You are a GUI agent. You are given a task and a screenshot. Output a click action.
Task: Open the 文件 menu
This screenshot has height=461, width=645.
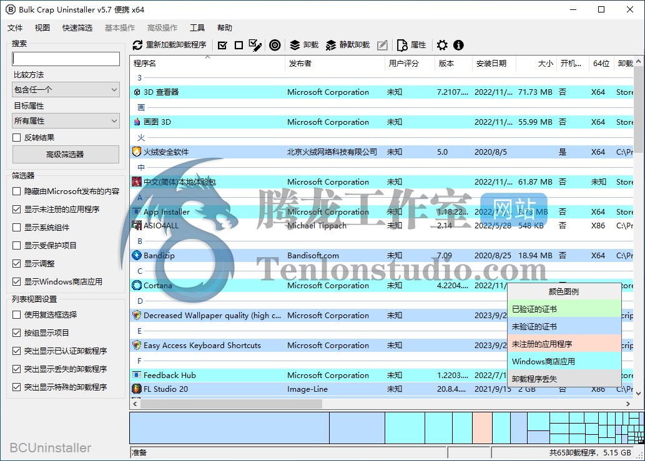pyautogui.click(x=15, y=28)
